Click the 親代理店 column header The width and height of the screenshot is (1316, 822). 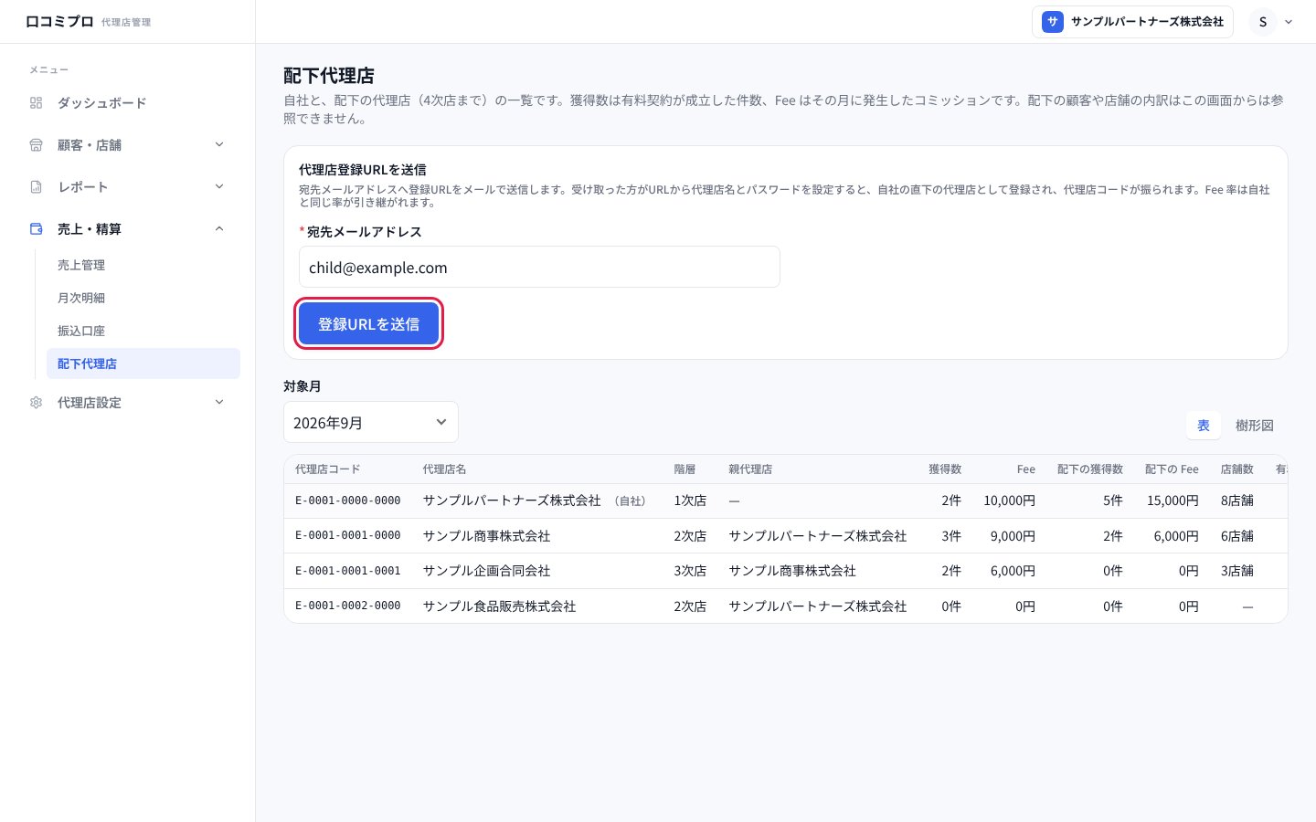coord(750,469)
